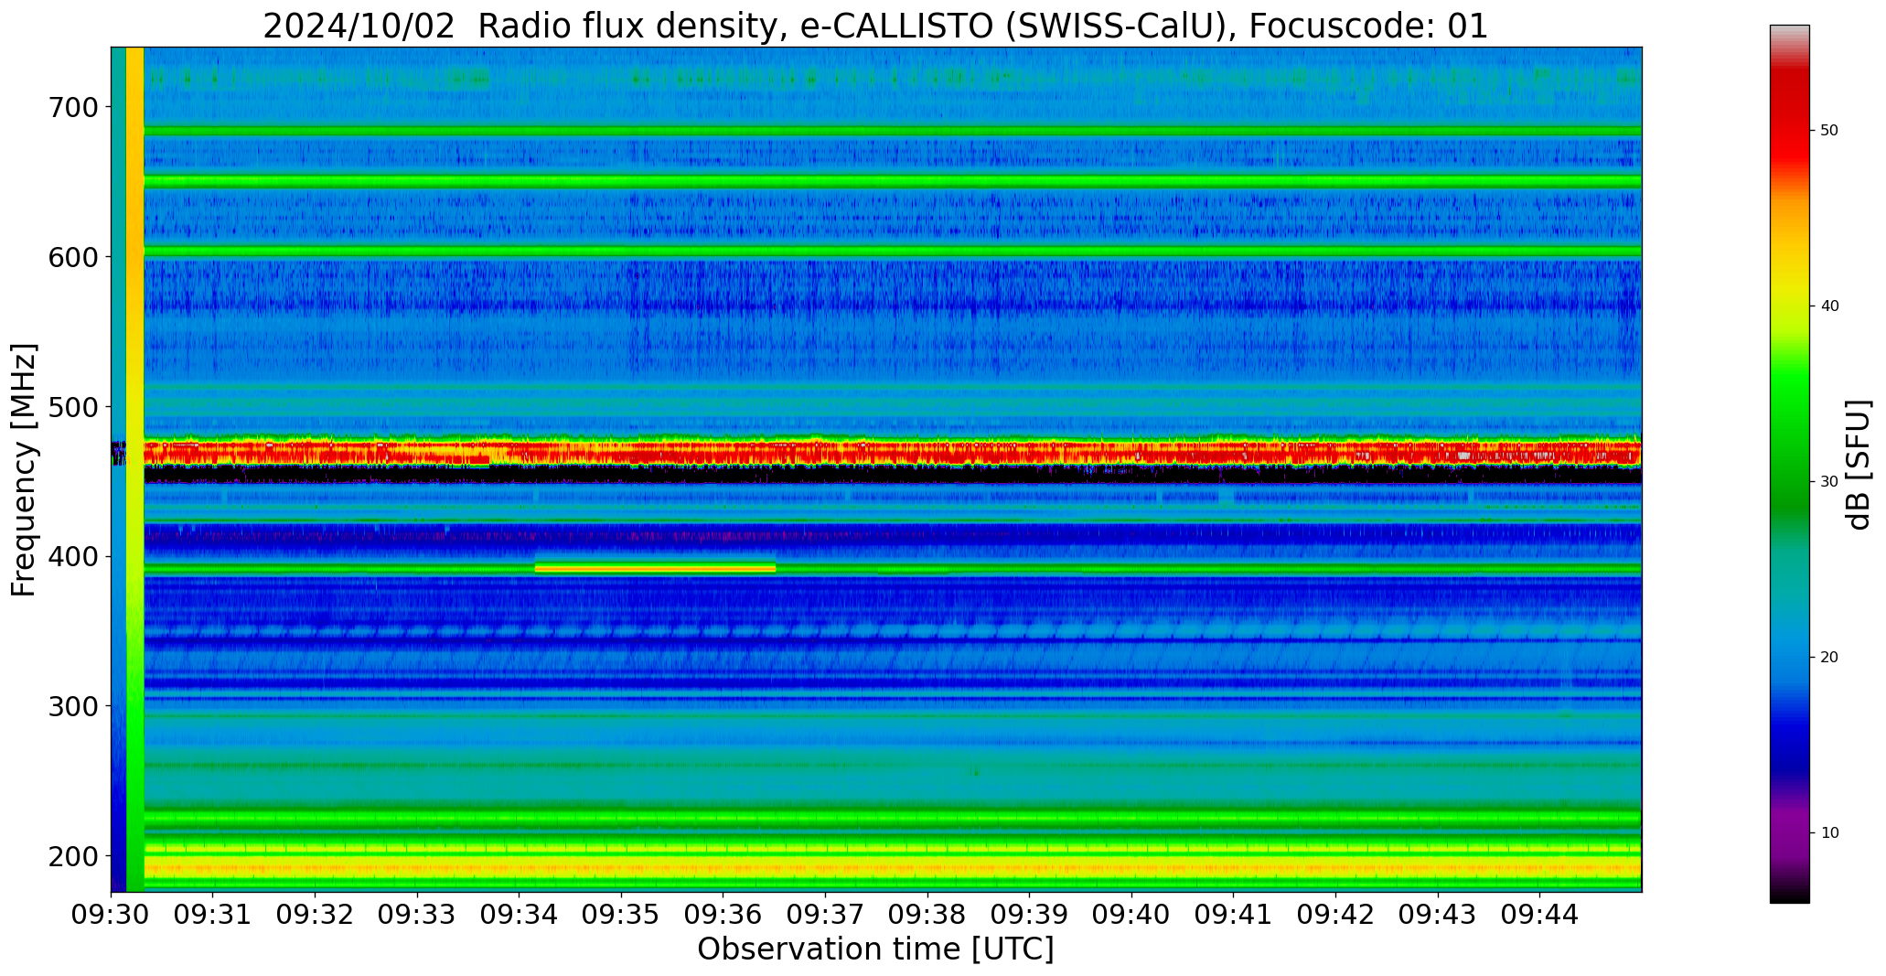Click the 'dB [SFU]' colorbar label
The image size is (1886, 976).
click(1859, 464)
